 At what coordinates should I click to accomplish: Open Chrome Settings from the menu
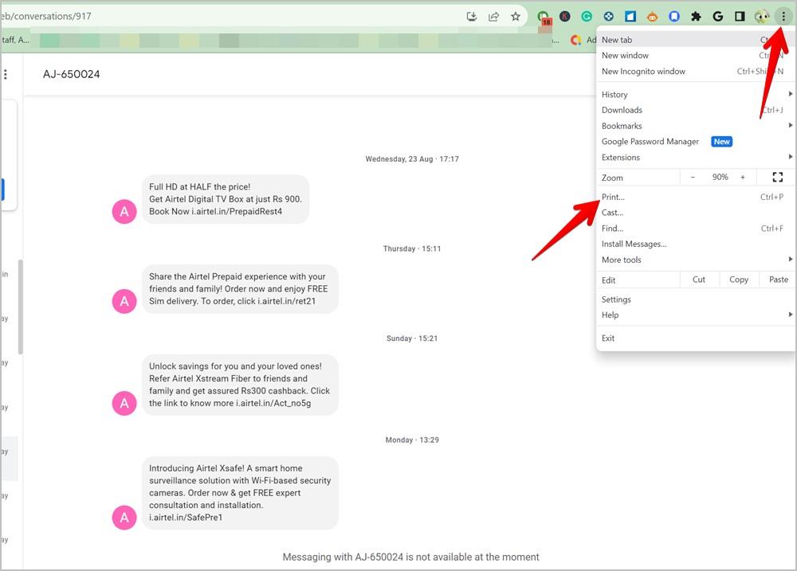coord(696,299)
